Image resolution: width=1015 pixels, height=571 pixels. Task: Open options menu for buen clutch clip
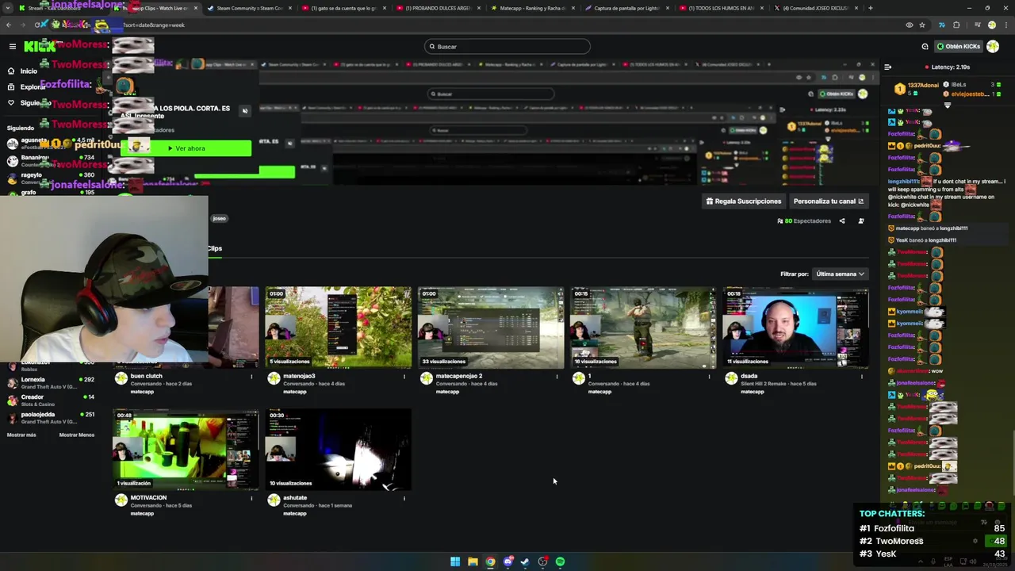(x=252, y=377)
